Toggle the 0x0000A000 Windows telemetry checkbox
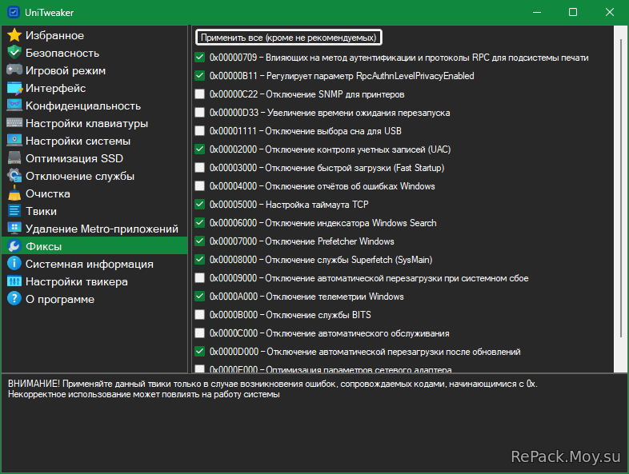 [200, 297]
